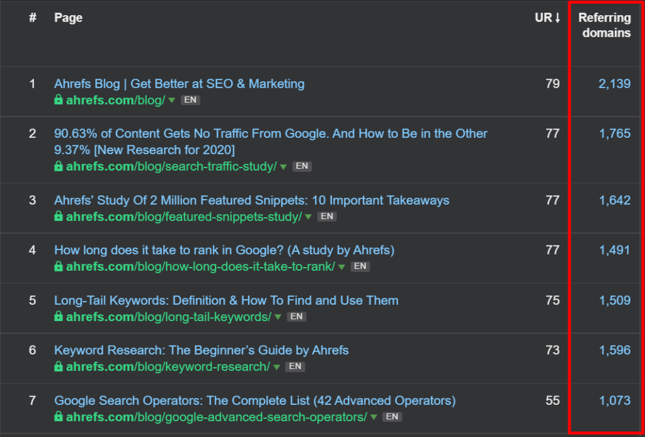This screenshot has height=437, width=645.
Task: Open the Ahrefs Blog homepage link
Action: [179, 83]
